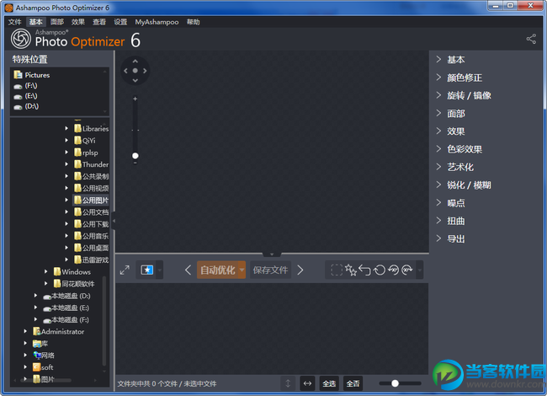
Task: Pan left with the navigation pad arrow
Action: [125, 71]
